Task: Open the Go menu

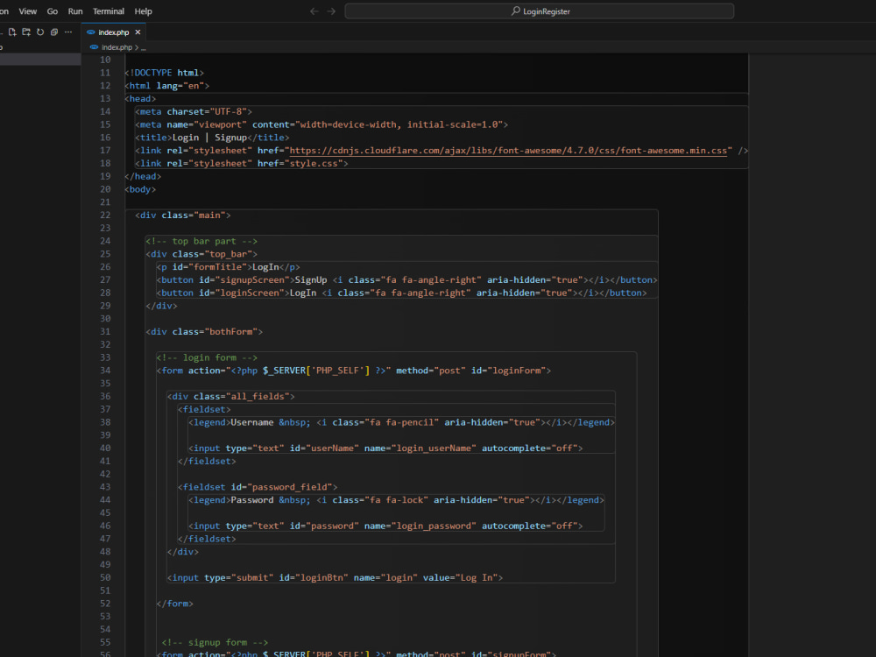Action: (x=53, y=11)
